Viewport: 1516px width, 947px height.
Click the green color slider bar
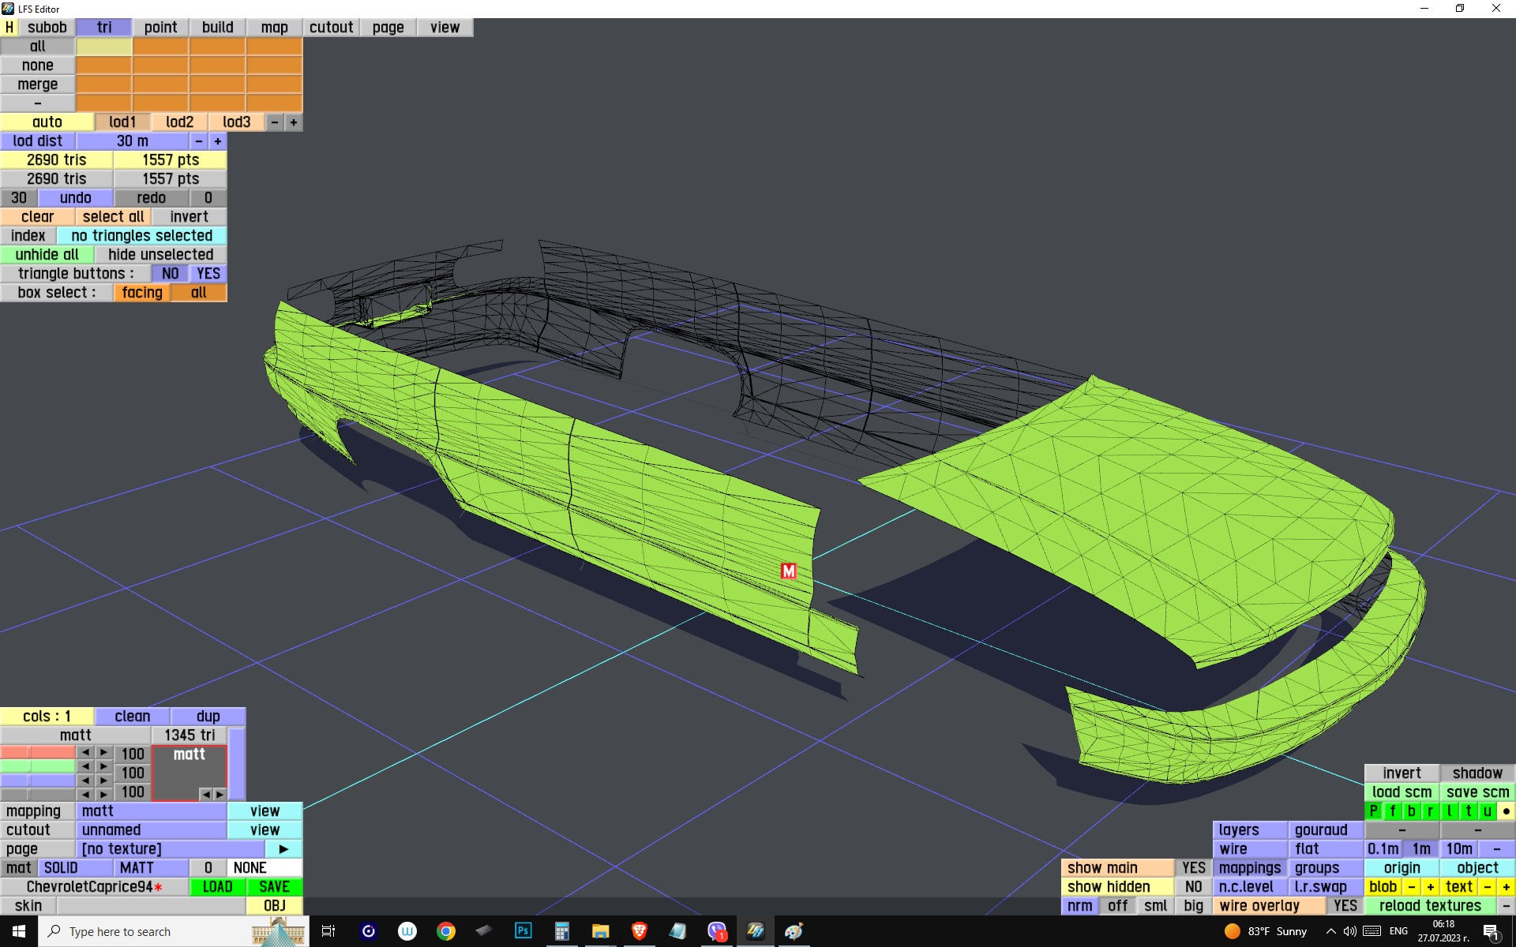[x=38, y=766]
